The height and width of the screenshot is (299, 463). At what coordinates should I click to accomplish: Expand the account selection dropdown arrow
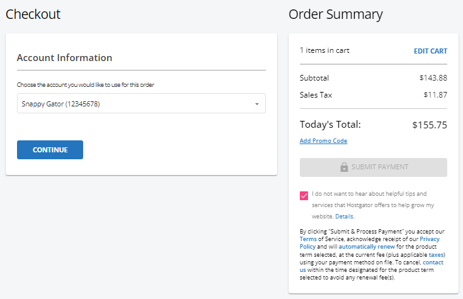click(257, 104)
